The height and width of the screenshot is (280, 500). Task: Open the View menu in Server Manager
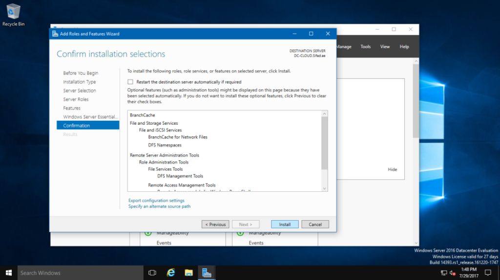[385, 46]
